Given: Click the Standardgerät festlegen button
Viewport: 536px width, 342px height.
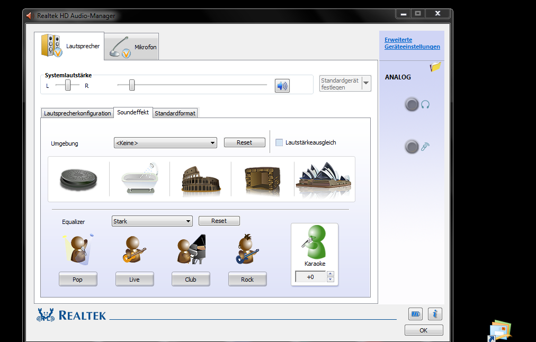Looking at the screenshot, I should (x=341, y=84).
